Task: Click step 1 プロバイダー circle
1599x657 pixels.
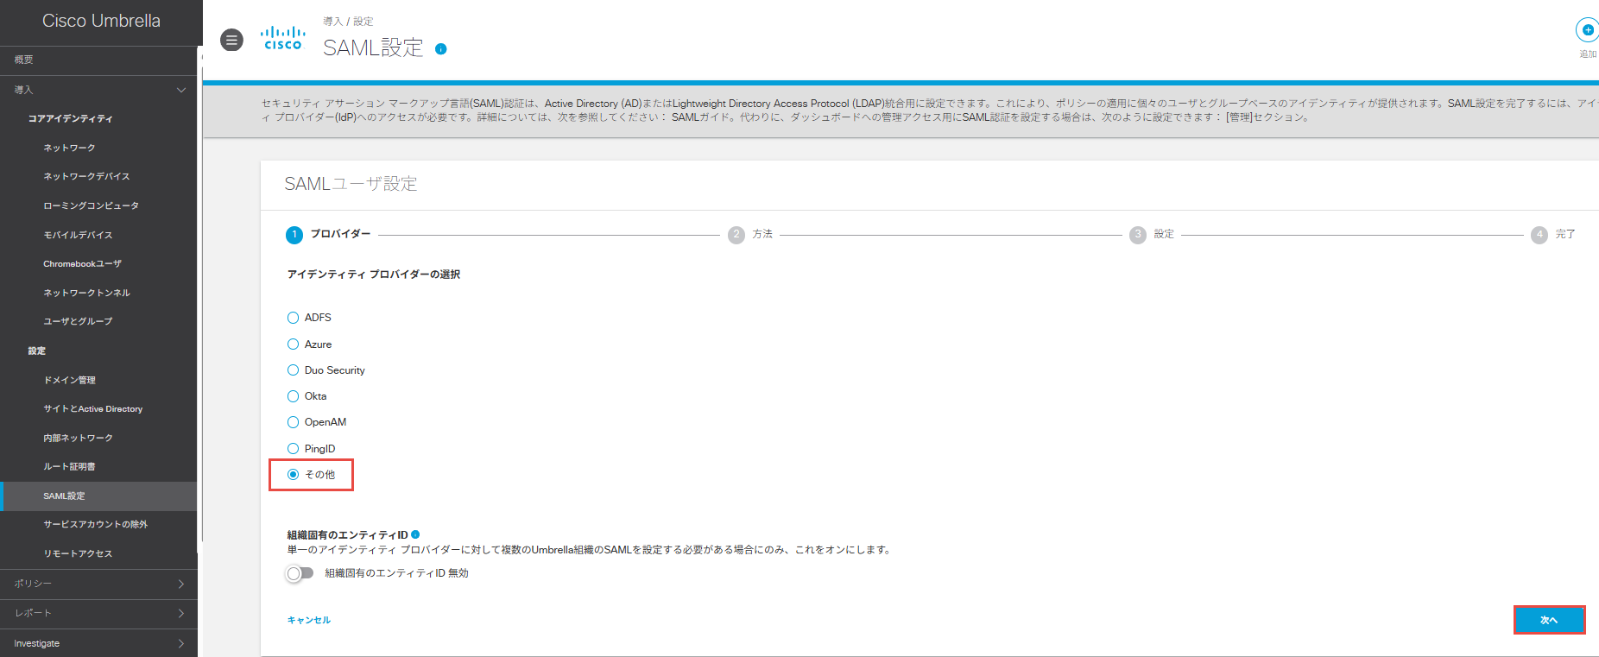Action: (x=294, y=235)
